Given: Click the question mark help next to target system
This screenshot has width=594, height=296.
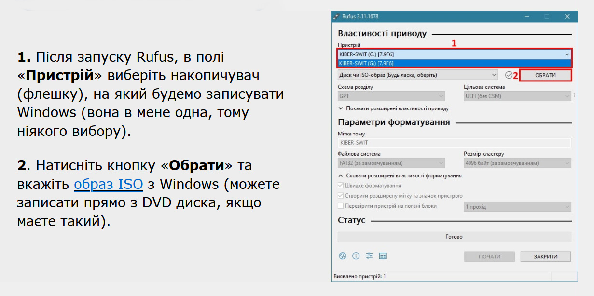Looking at the screenshot, I should [574, 96].
